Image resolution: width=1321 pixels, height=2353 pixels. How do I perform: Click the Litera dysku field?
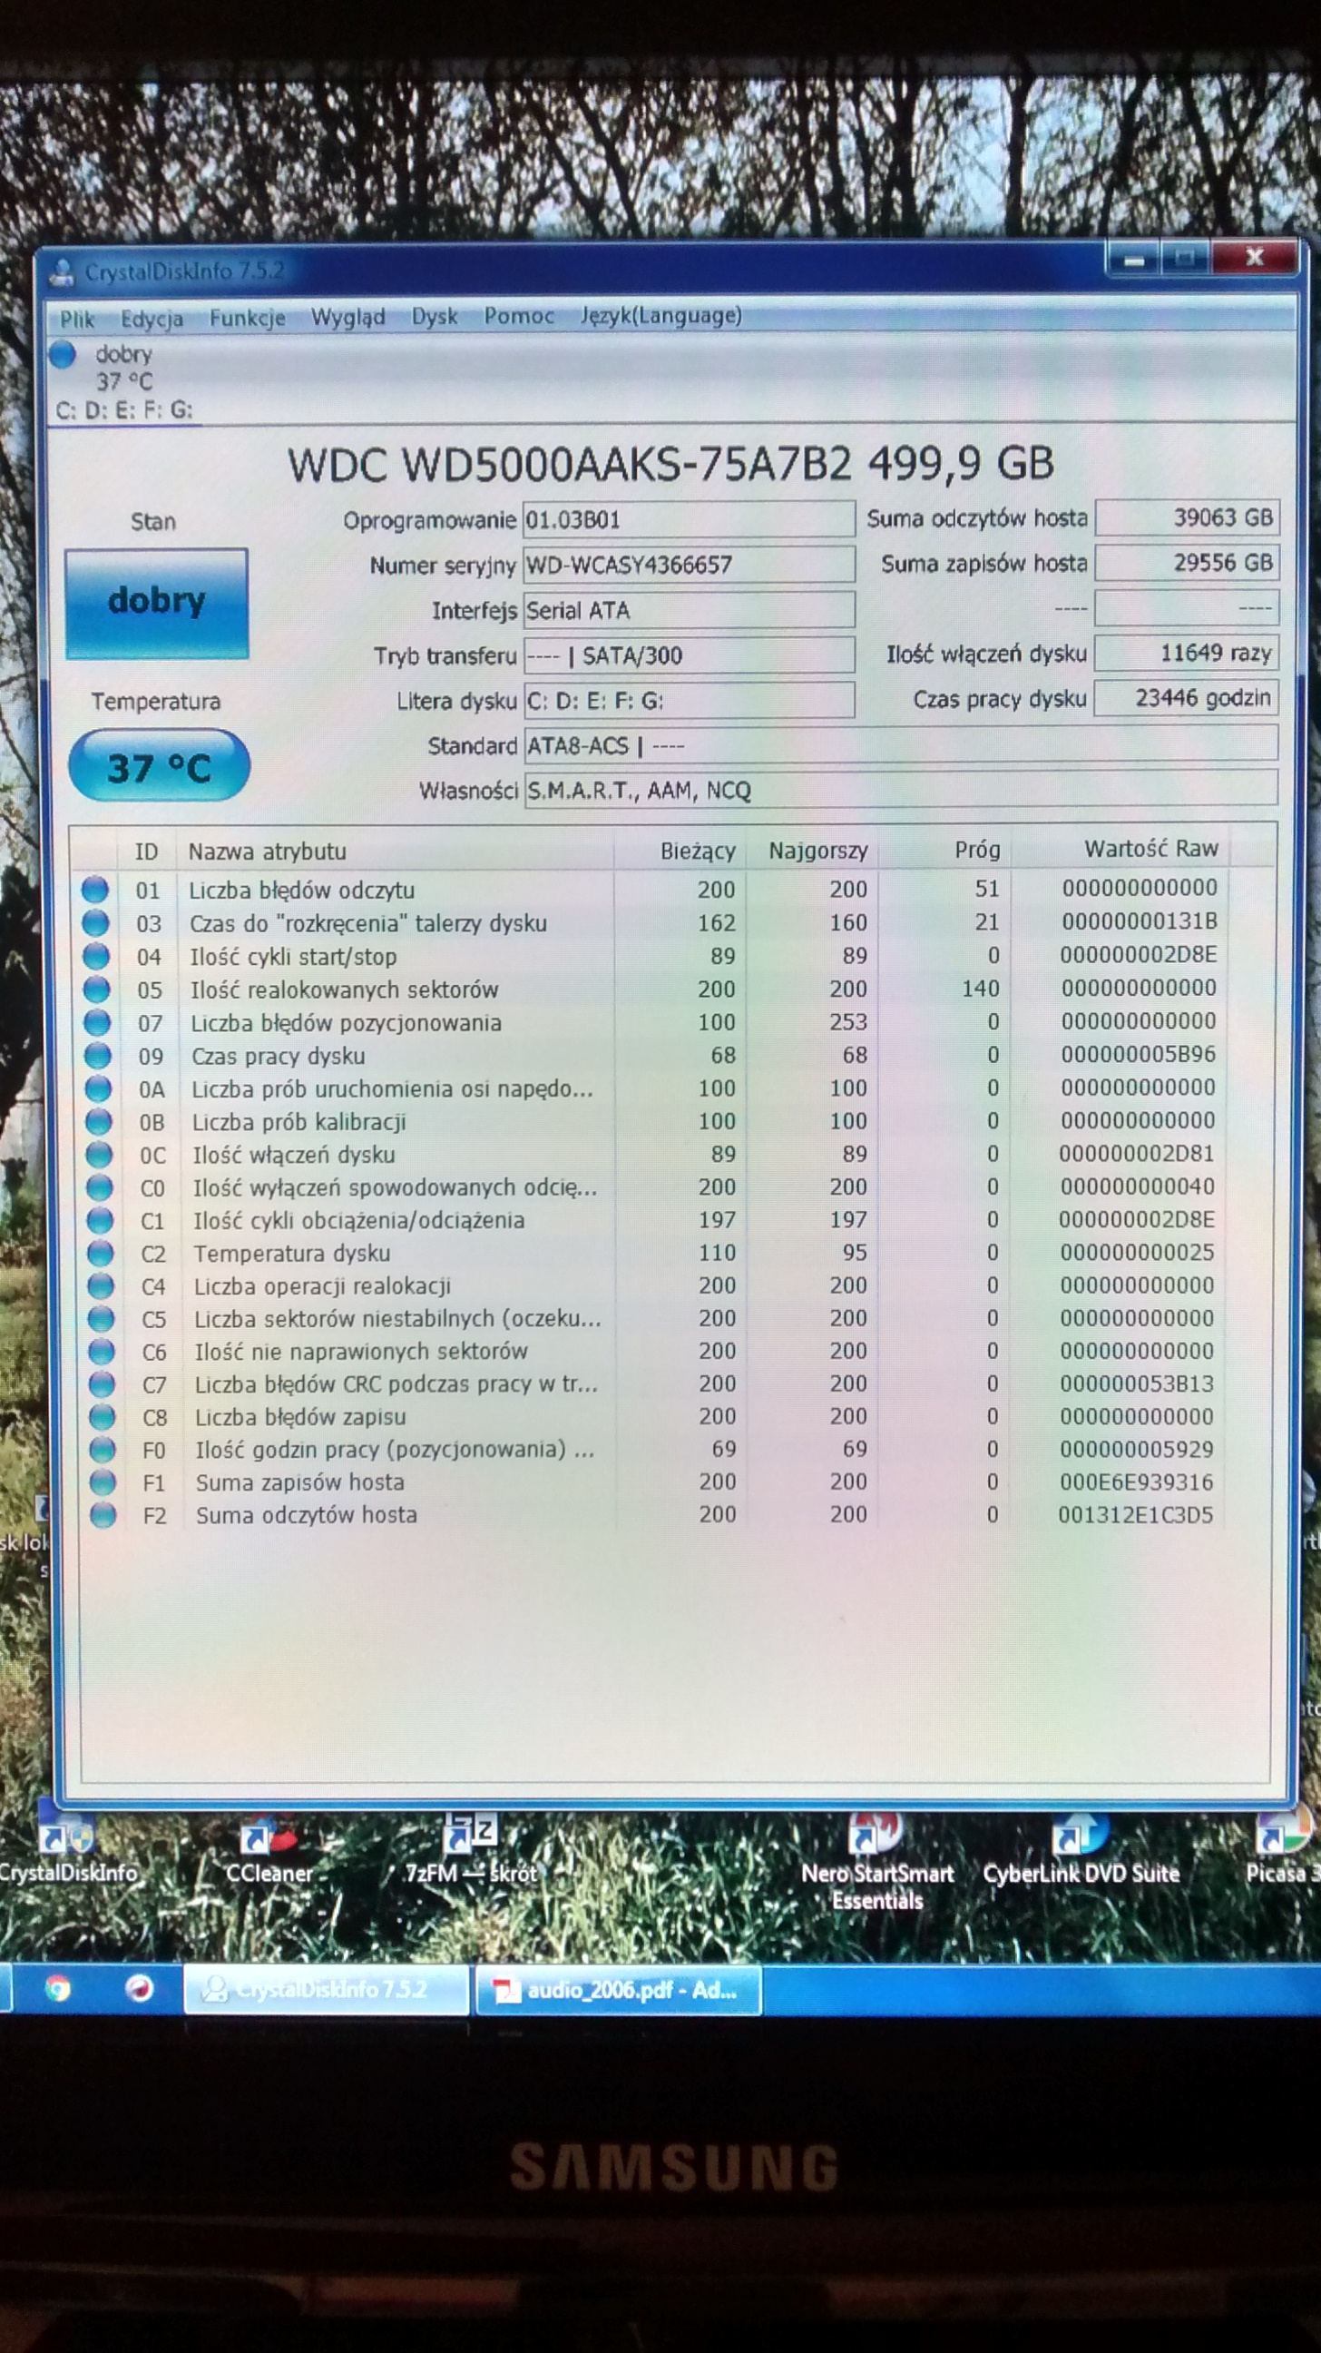(689, 701)
